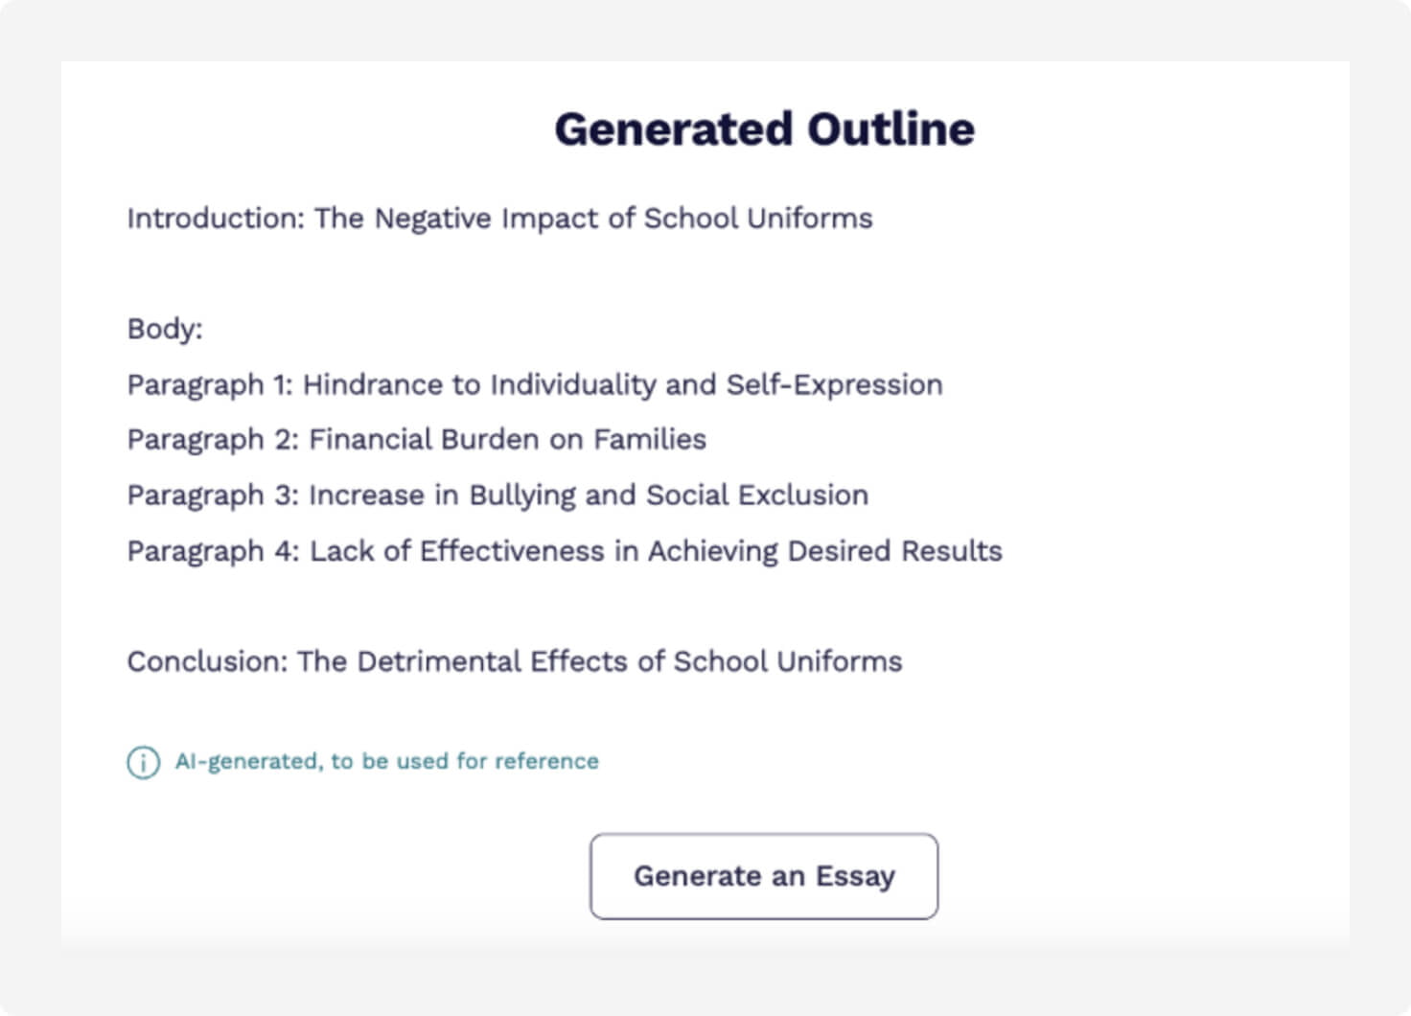Screen dimensions: 1411x1016
Task: Select the Body section label
Action: pyautogui.click(x=165, y=330)
